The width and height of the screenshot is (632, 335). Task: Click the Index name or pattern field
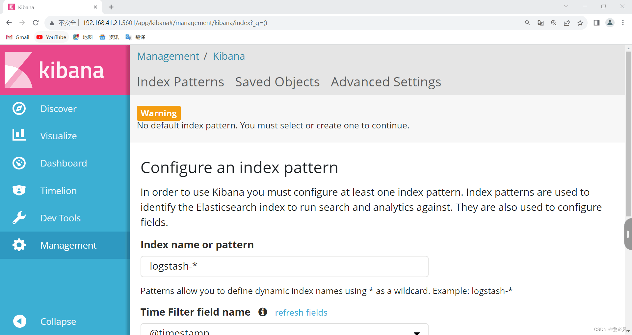[x=284, y=266]
